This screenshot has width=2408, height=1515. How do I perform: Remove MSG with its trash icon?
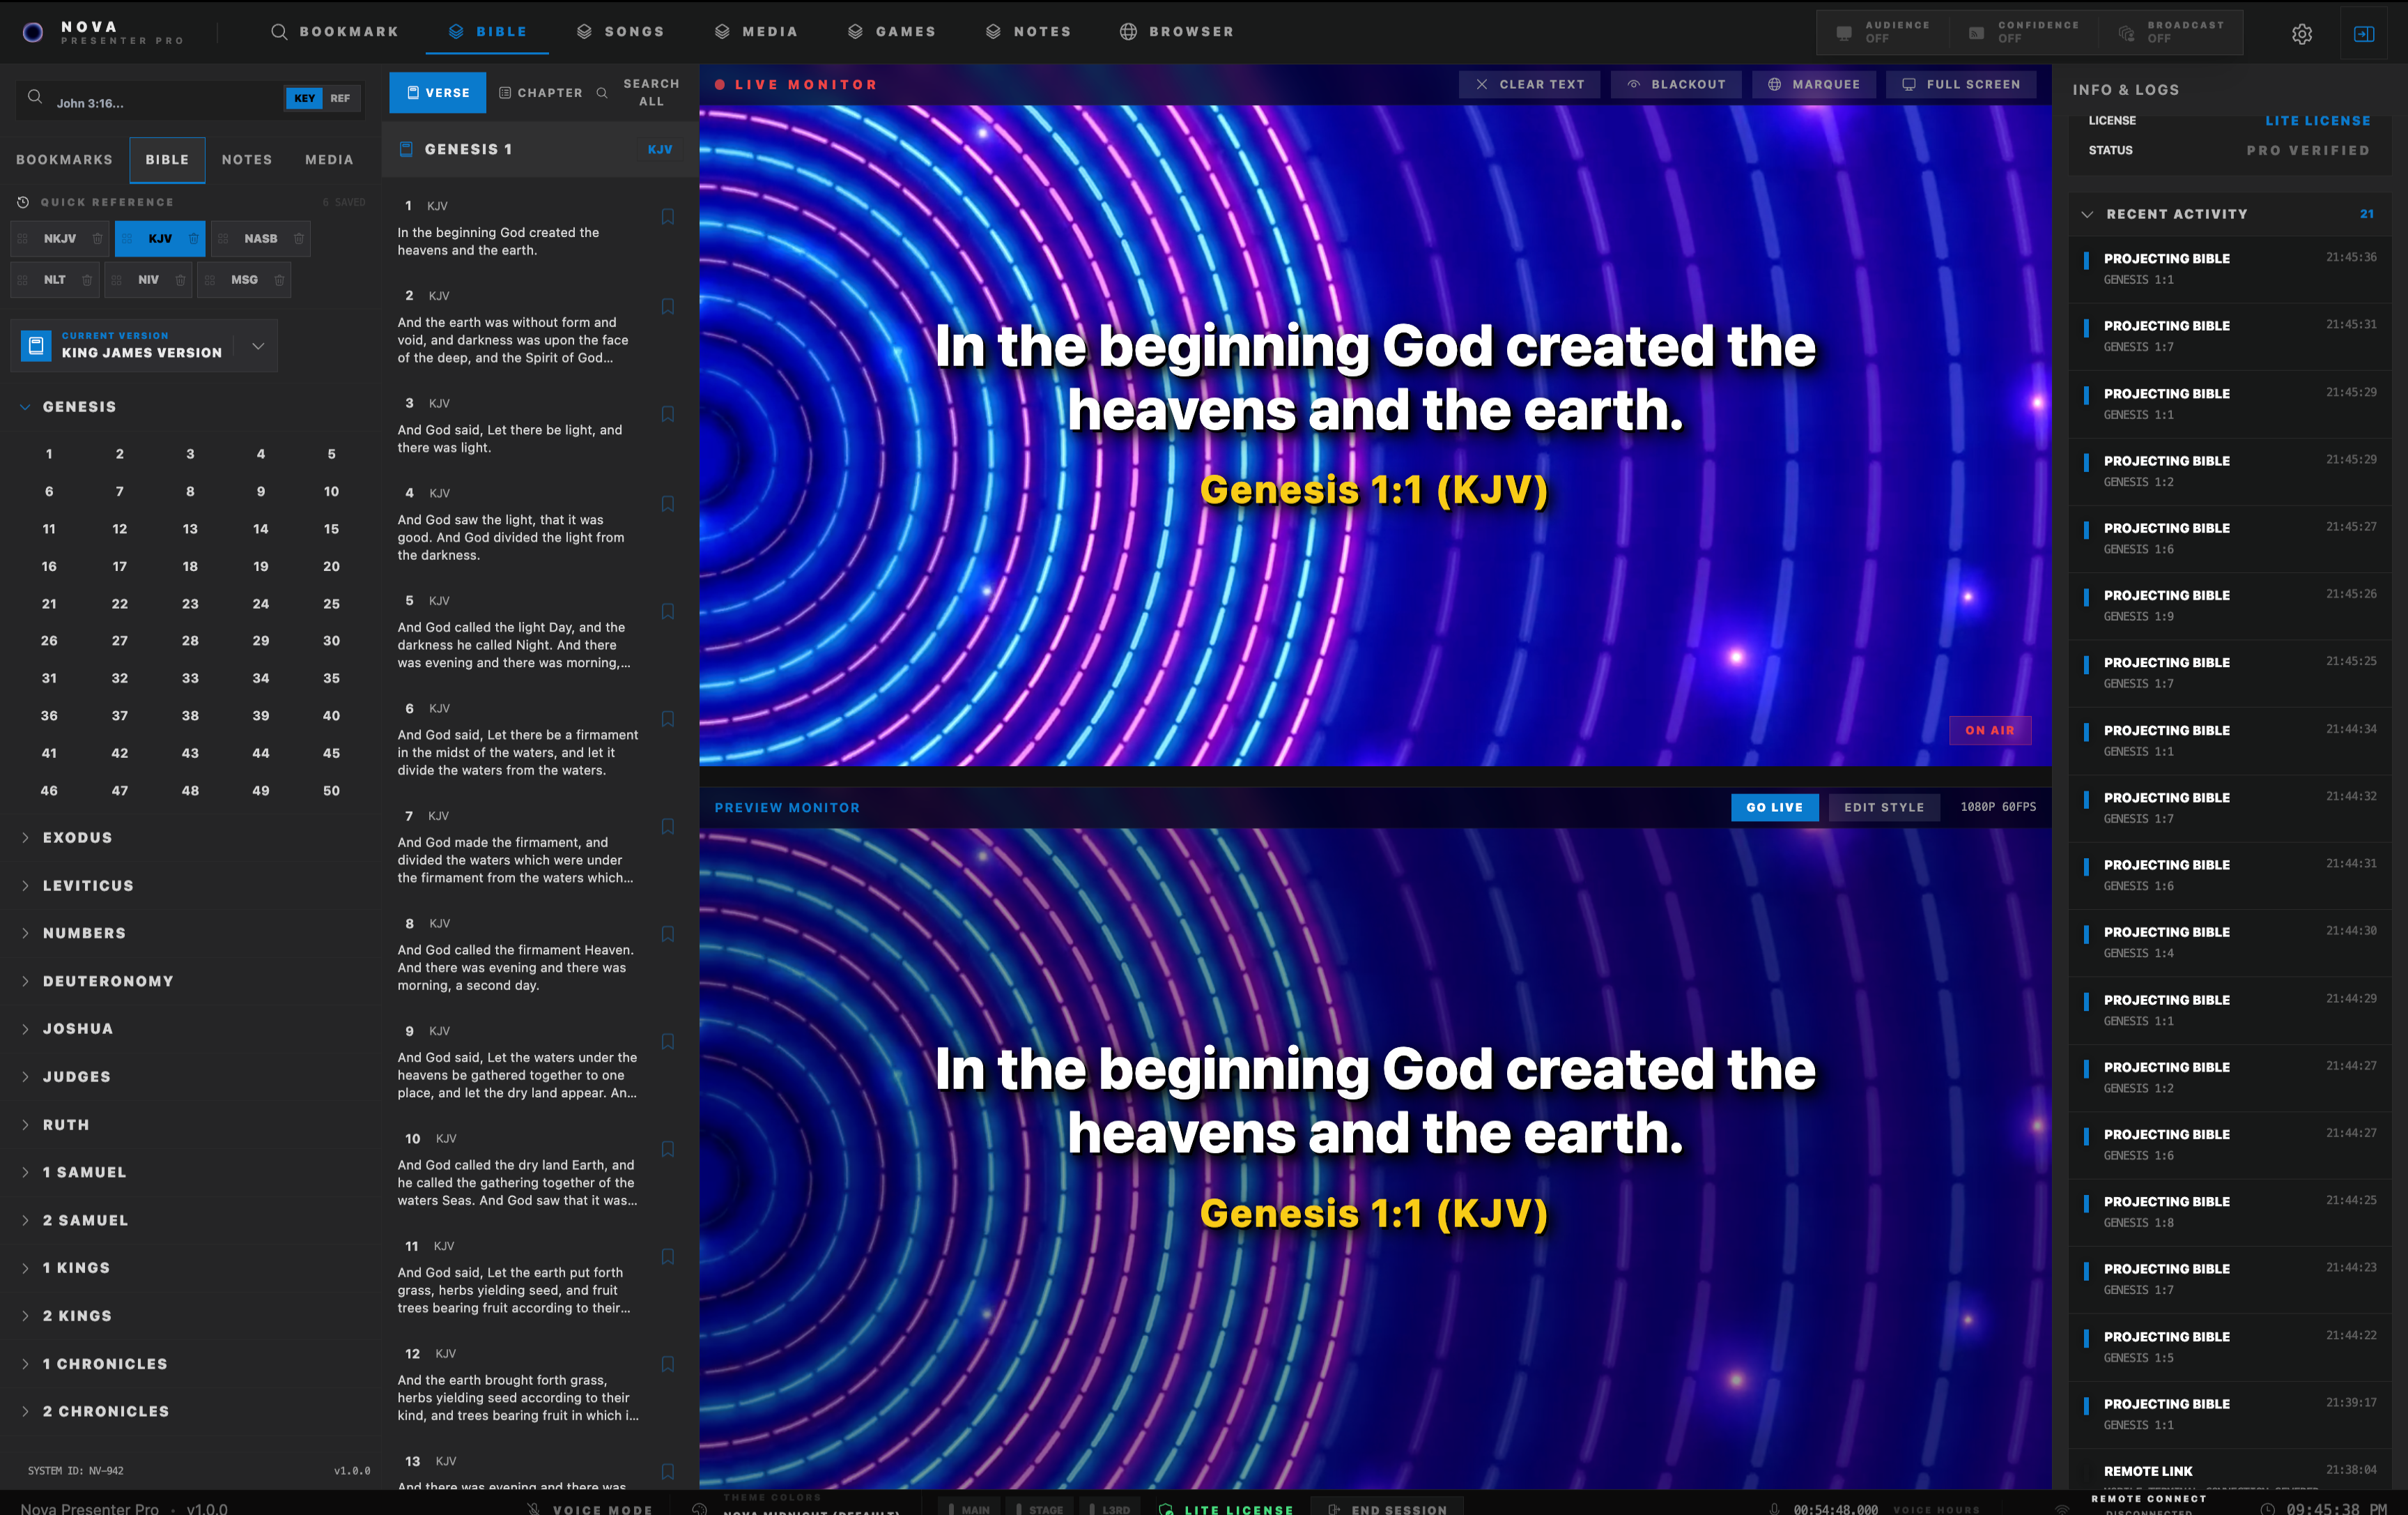click(280, 280)
